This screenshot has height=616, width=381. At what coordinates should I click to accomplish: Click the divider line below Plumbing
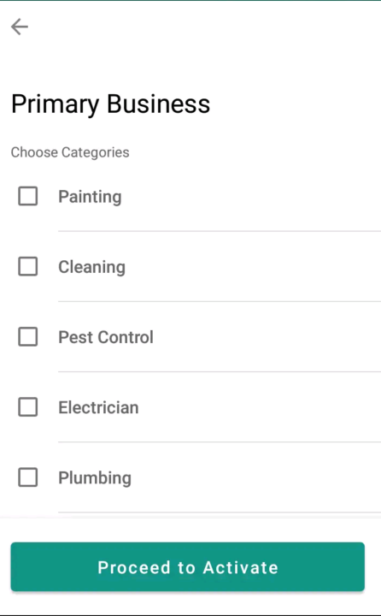coord(220,512)
